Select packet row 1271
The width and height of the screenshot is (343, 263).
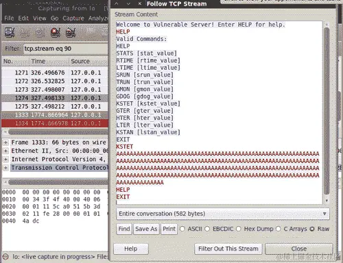click(55, 73)
